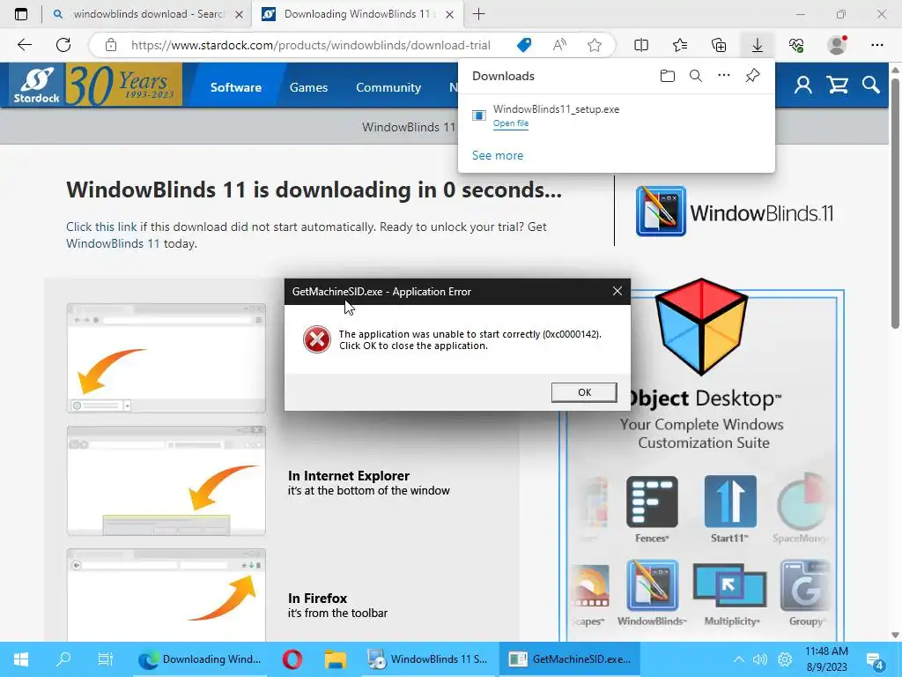
Task: Pin the Downloads panel
Action: [752, 76]
